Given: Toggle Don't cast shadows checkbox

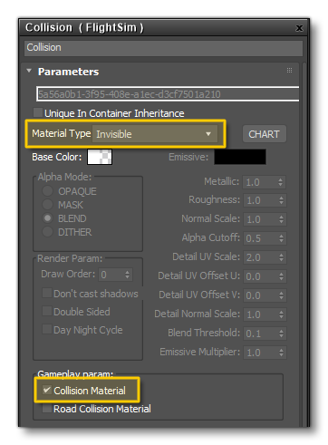Looking at the screenshot, I should pyautogui.click(x=47, y=293).
